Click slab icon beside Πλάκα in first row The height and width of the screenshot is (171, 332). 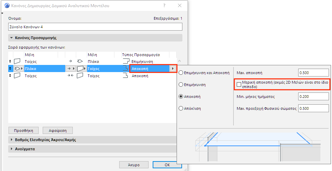click(x=80, y=61)
